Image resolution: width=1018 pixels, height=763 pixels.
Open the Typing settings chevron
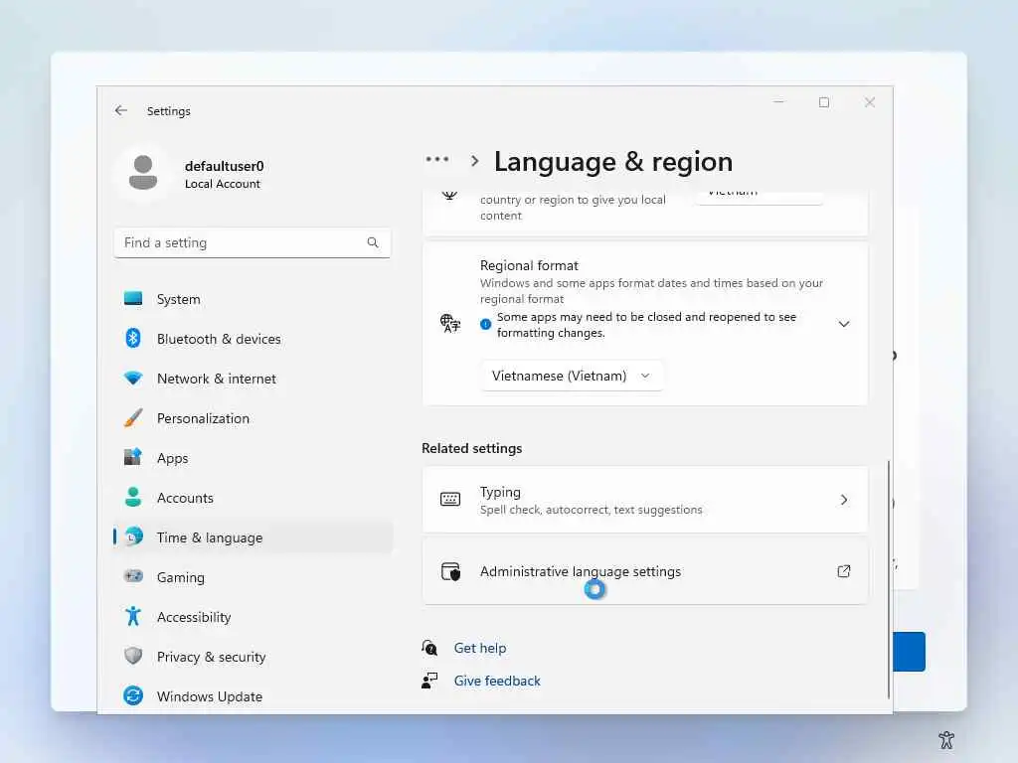(843, 500)
